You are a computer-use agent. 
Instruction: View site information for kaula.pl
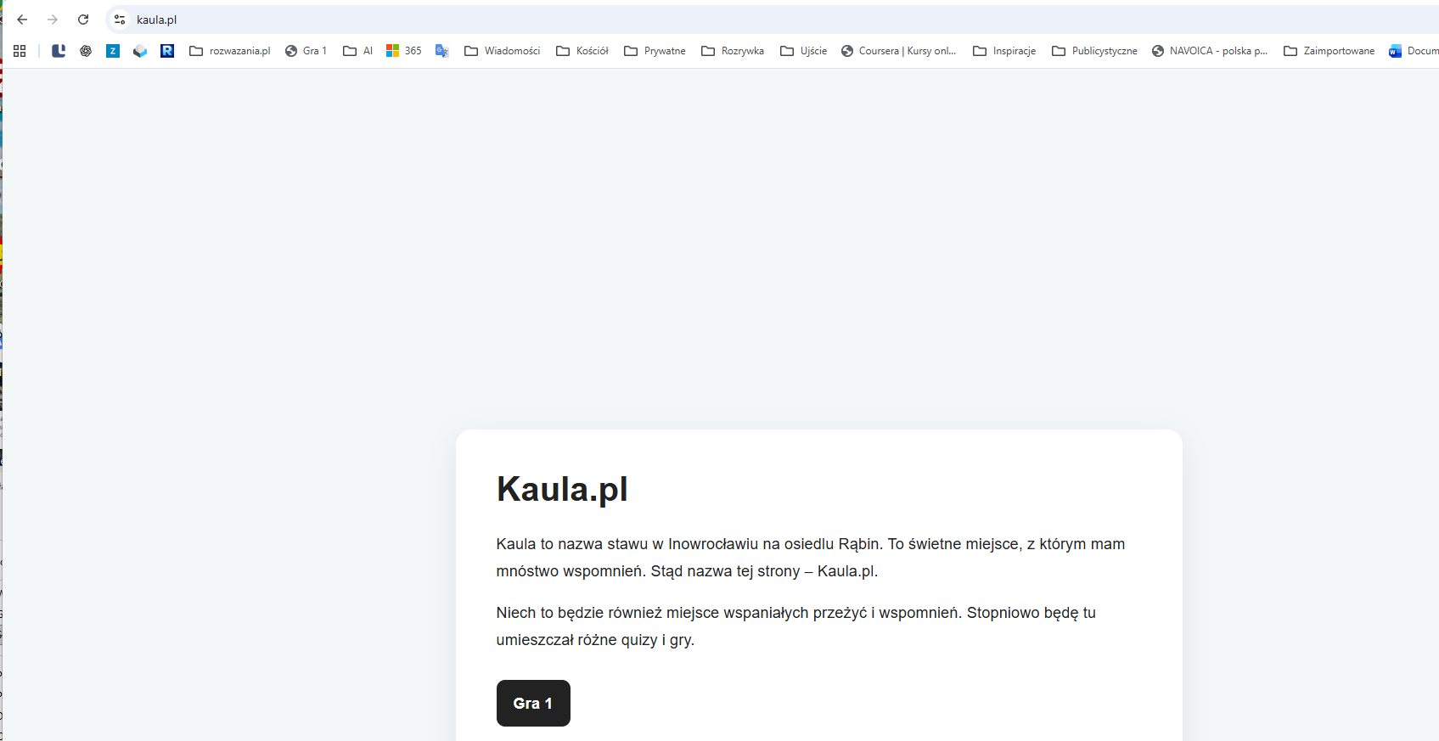pos(120,20)
